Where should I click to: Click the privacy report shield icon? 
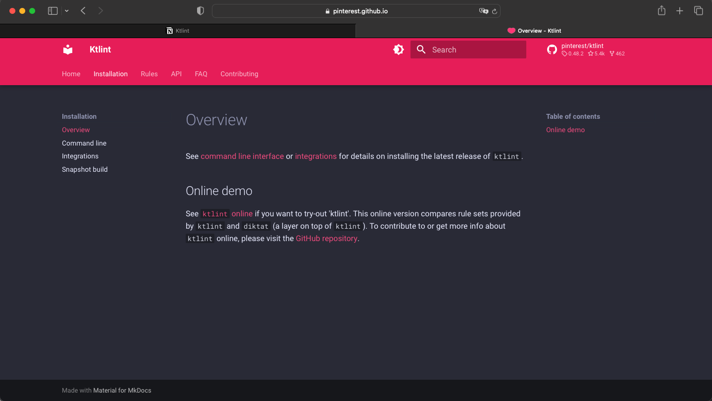[201, 11]
